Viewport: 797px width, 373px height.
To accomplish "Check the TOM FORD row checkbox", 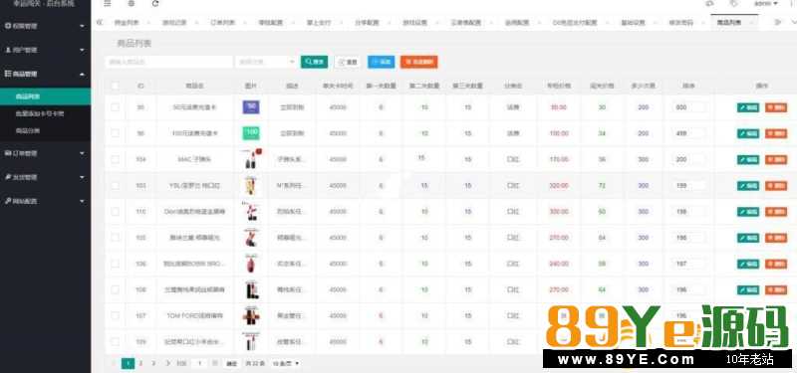I will click(115, 315).
